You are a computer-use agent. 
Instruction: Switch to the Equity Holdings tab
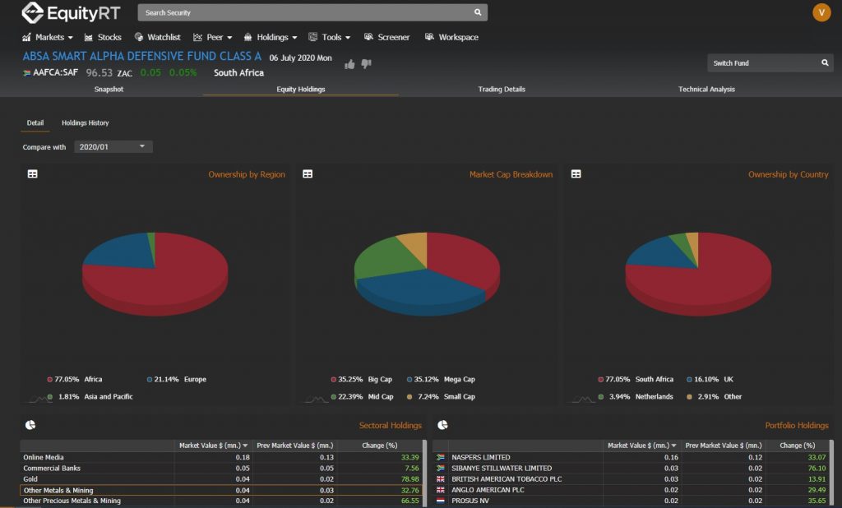point(301,89)
